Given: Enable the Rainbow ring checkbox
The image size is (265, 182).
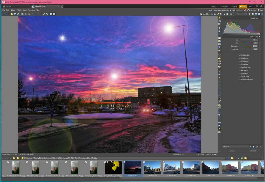Looking at the screenshot, I should click(240, 67).
